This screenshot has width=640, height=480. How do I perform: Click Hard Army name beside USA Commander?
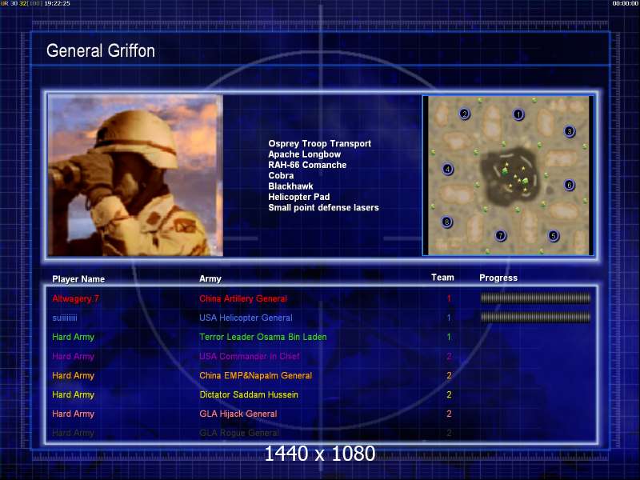coord(73,356)
